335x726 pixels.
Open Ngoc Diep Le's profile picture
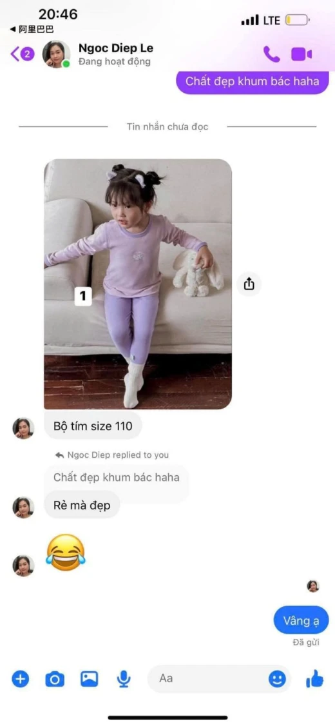(57, 54)
